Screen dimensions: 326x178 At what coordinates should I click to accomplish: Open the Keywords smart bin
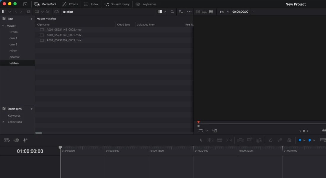pyautogui.click(x=14, y=115)
